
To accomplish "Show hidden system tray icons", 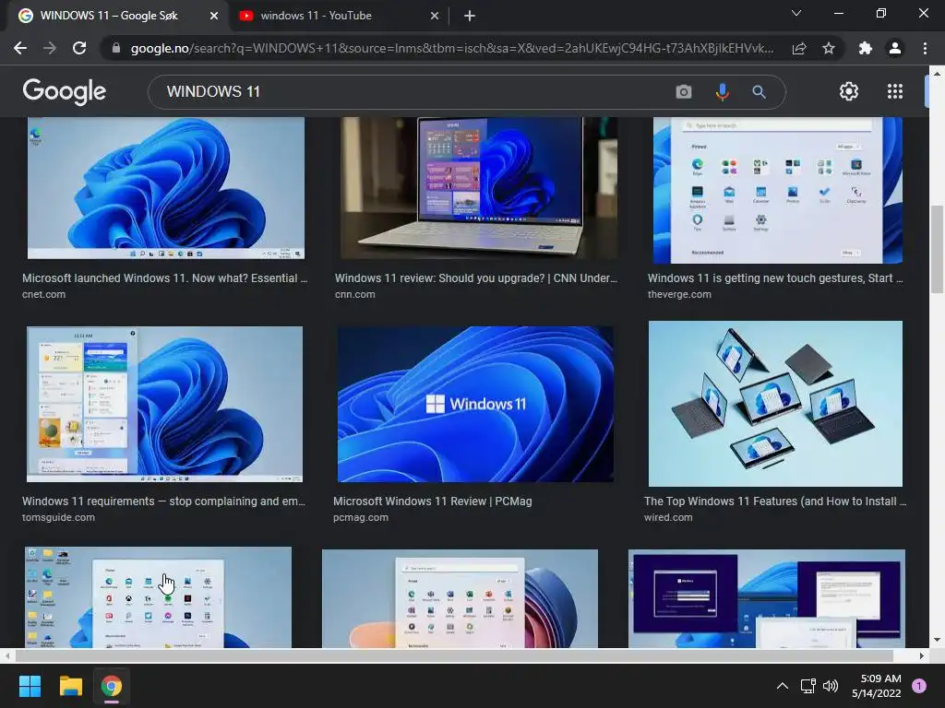I will click(x=783, y=686).
